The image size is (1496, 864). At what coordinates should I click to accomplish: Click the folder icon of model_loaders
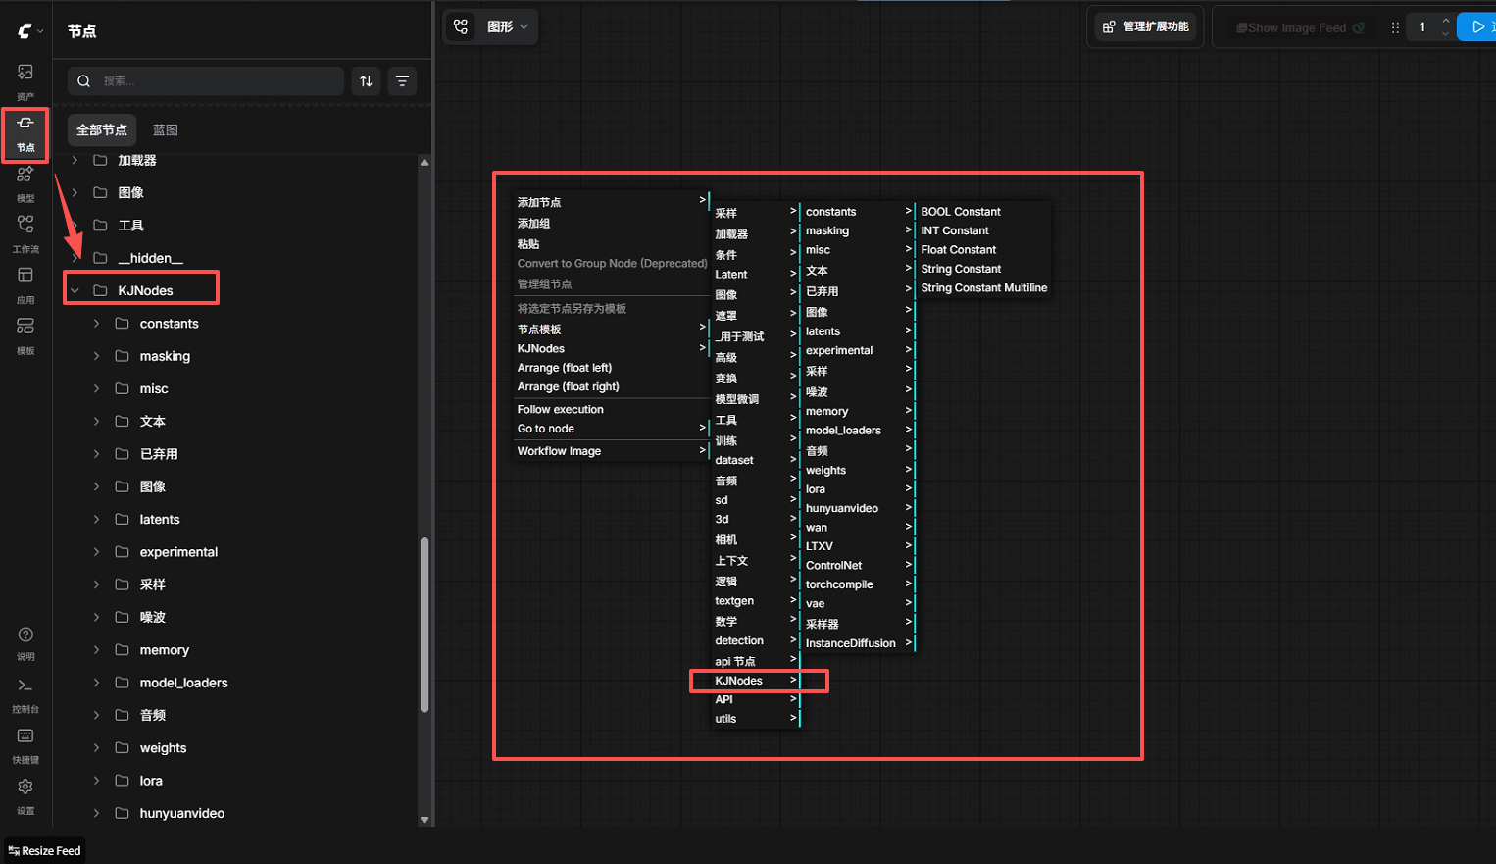[x=123, y=683]
